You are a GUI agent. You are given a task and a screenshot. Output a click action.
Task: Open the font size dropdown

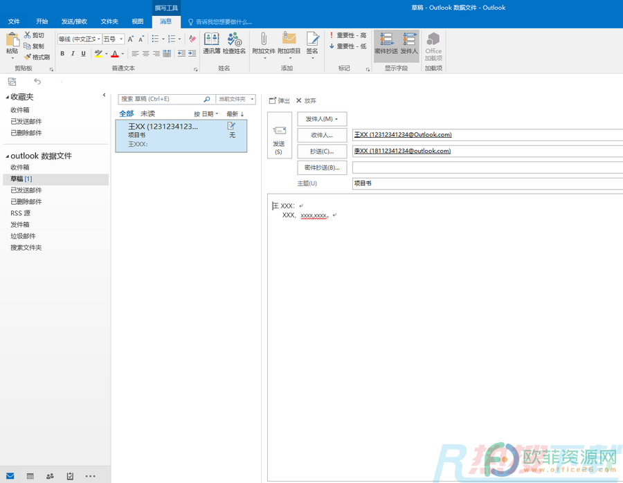(121, 39)
